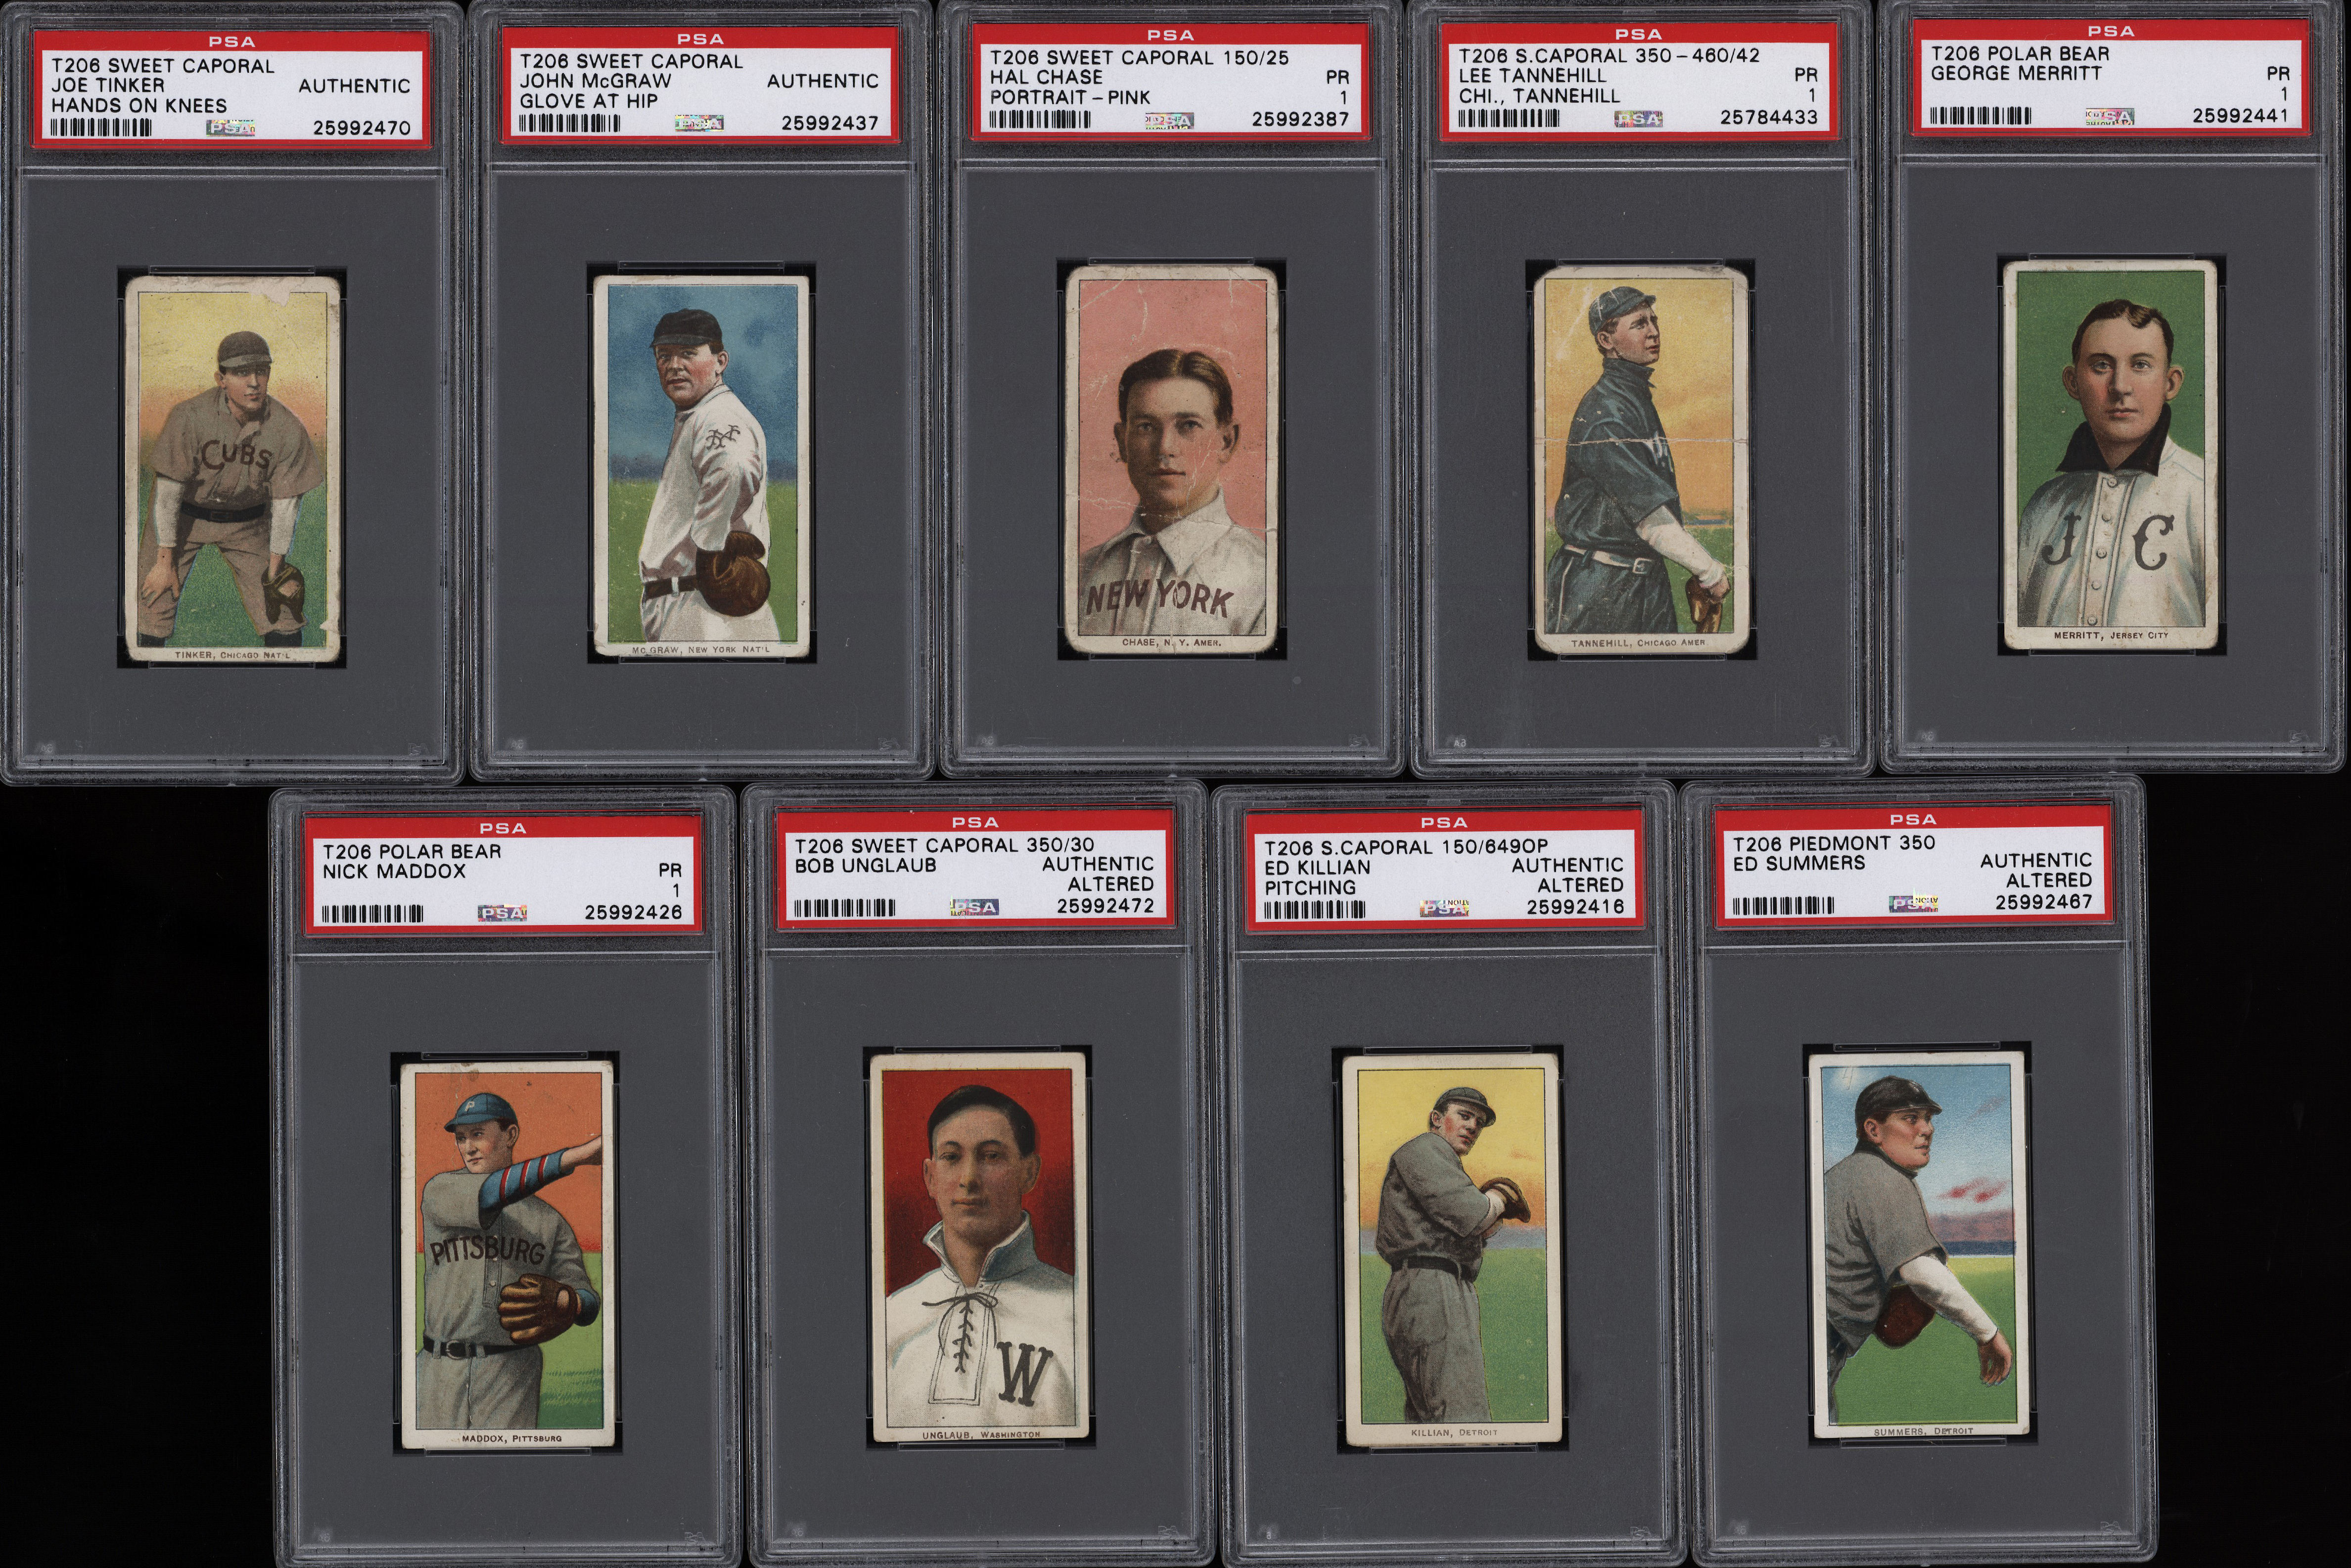Click the text 'LEE TANNEHILL' on label
The height and width of the screenshot is (1568, 2351).
click(x=1533, y=75)
